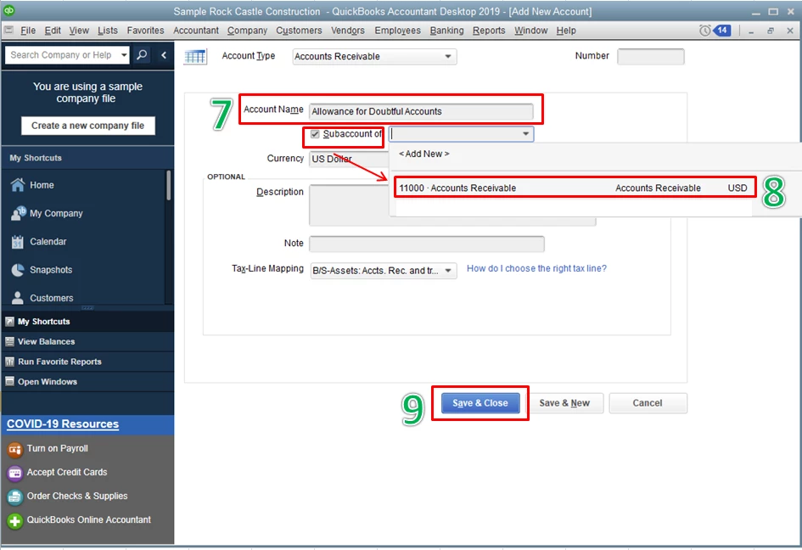Click the Account Name input field
The height and width of the screenshot is (550, 802).
tap(421, 111)
